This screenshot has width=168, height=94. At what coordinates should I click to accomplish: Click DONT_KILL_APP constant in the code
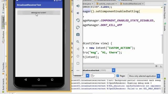(111, 25)
